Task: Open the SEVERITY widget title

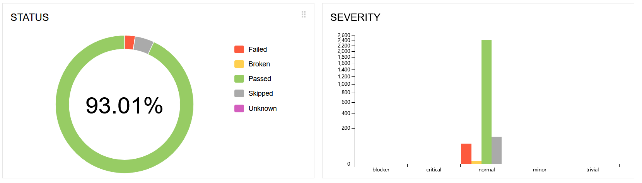Action: pyautogui.click(x=355, y=17)
